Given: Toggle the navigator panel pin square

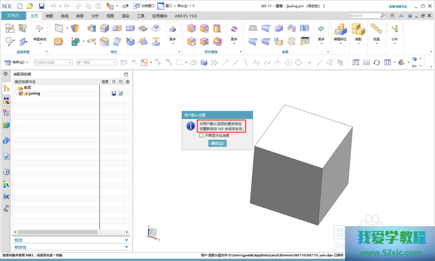Looking at the screenshot, I should 126,74.
